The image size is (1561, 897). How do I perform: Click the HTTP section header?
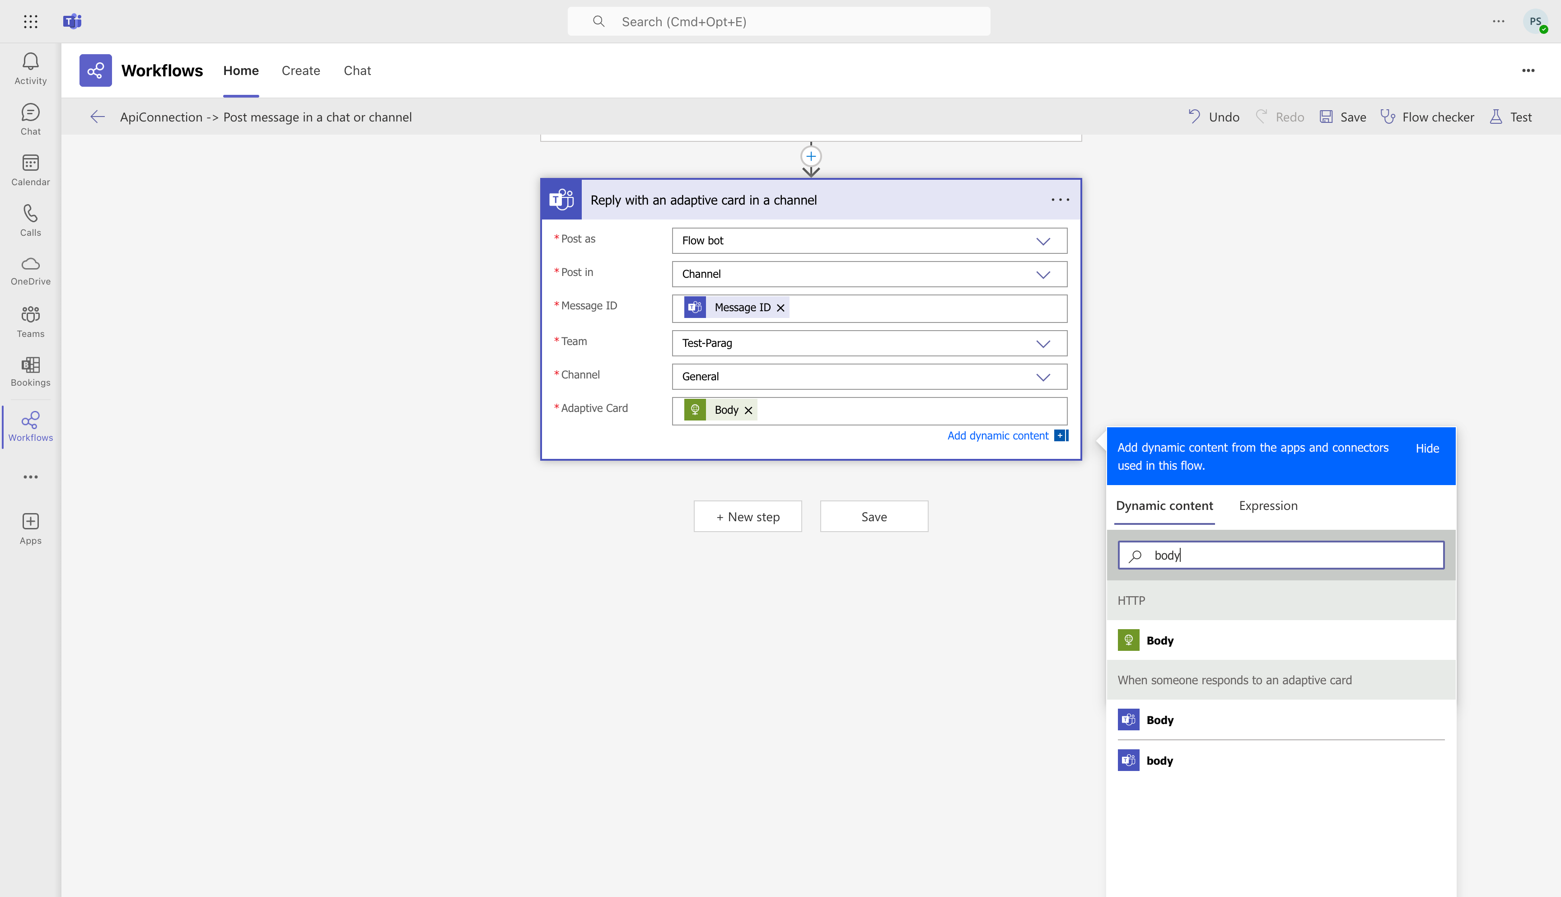pos(1281,601)
